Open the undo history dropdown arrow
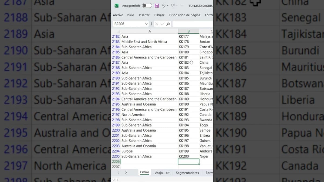 (x=167, y=6)
